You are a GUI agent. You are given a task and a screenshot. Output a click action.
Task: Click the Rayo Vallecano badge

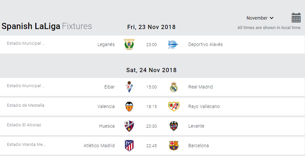(174, 106)
